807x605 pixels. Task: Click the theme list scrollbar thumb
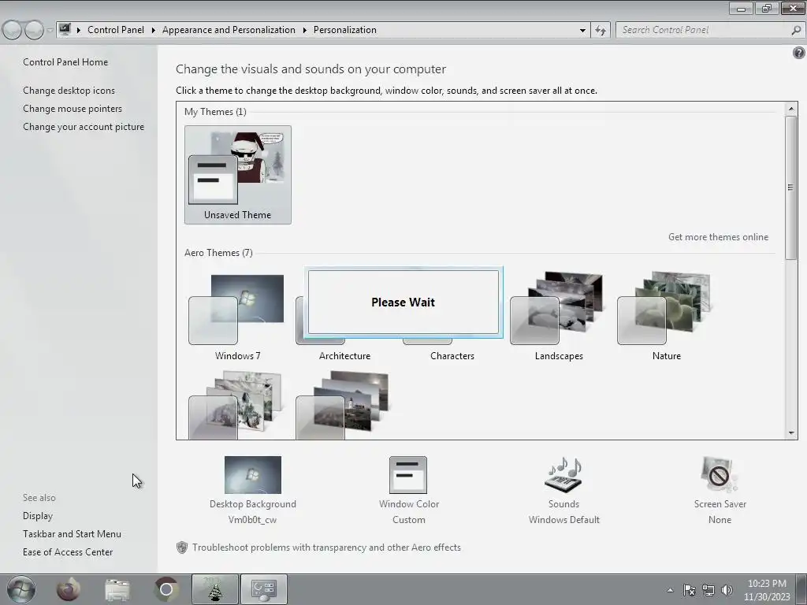pos(791,187)
